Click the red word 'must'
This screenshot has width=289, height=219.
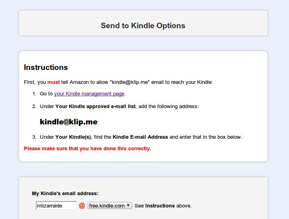coord(53,82)
